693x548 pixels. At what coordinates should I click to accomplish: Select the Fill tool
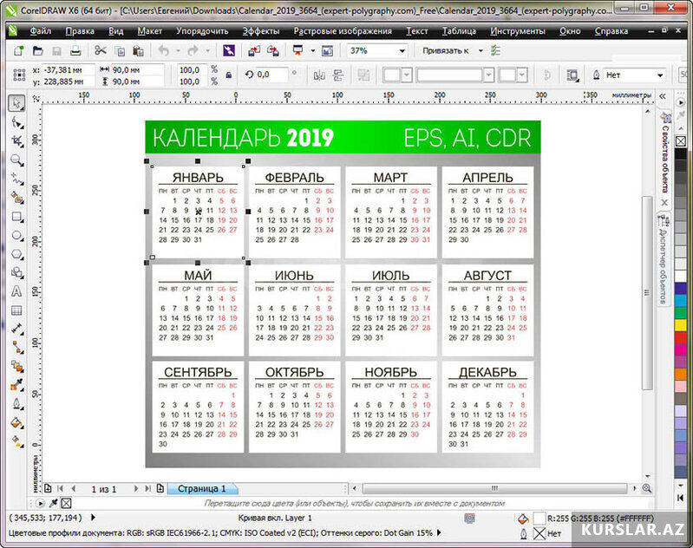pyautogui.click(x=16, y=423)
